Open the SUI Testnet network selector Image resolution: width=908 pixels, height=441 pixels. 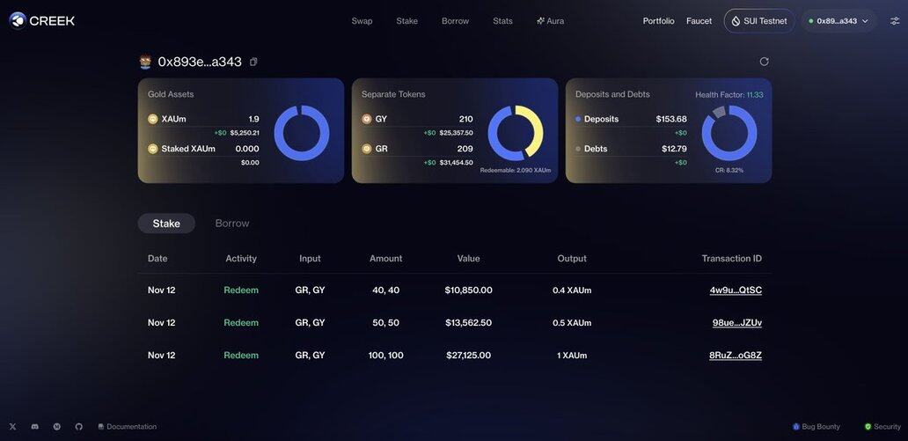pos(759,21)
